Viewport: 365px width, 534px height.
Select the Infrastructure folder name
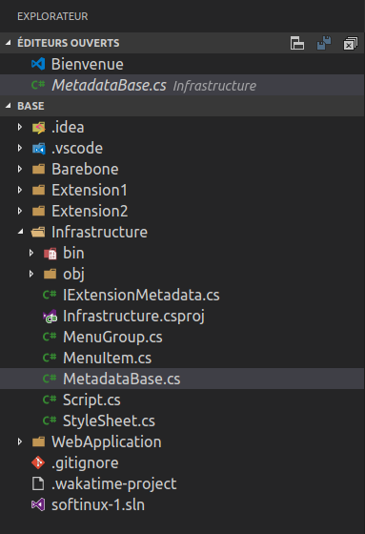tap(99, 233)
